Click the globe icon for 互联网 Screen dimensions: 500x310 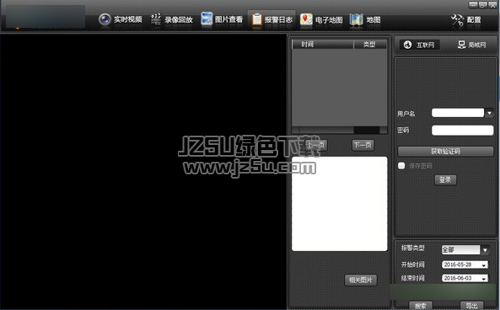(407, 45)
